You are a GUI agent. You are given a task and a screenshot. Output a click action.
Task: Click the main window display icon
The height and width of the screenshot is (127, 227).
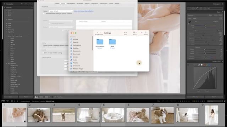pos(3,101)
